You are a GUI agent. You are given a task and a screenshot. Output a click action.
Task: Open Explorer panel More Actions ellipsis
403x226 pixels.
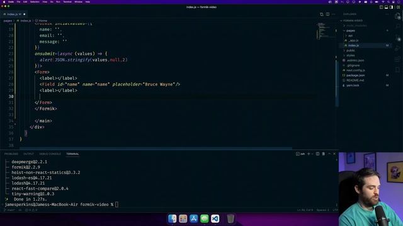point(387,14)
